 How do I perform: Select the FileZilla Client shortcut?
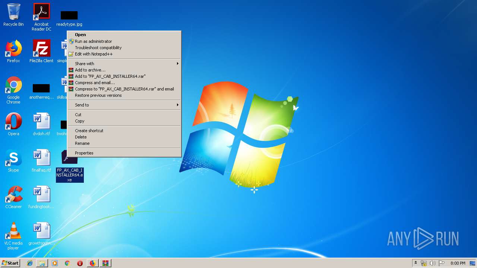click(x=41, y=51)
